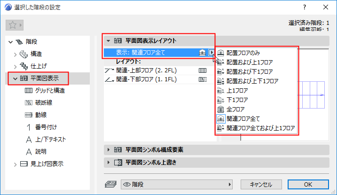Click the 上/下テキスト letter A icon
This screenshot has height=195, width=337.
point(29,140)
